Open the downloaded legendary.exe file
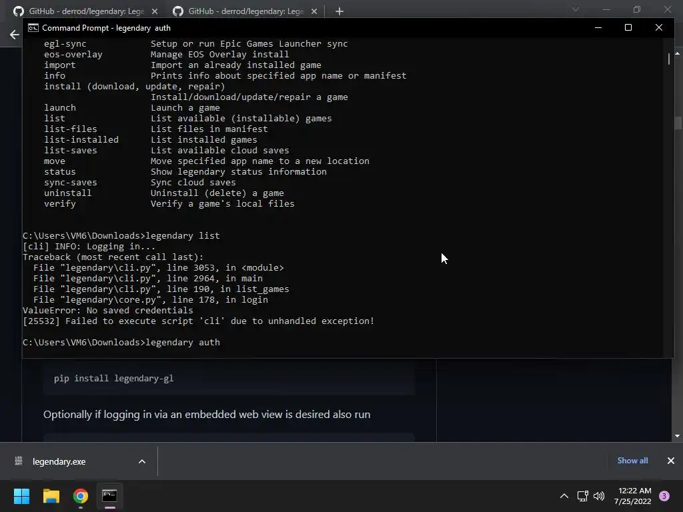This screenshot has width=683, height=512. (x=59, y=461)
